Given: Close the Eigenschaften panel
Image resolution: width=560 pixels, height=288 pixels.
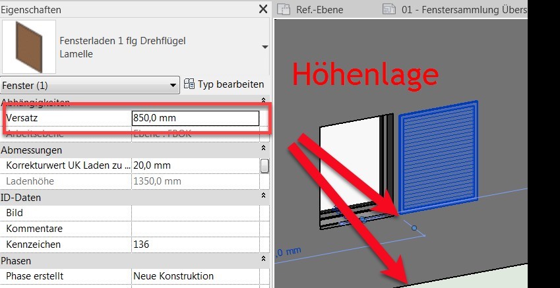Looking at the screenshot, I should pyautogui.click(x=263, y=9).
